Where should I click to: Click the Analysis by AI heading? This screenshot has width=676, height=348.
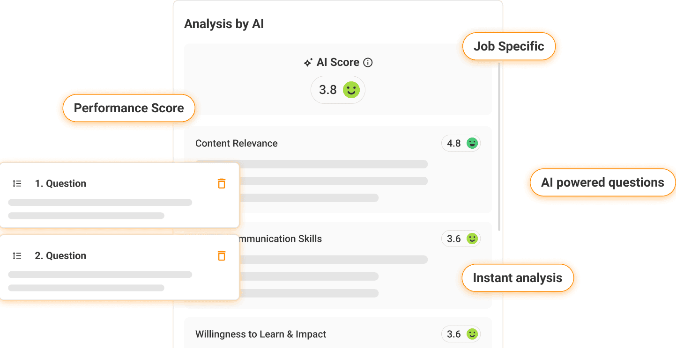(224, 24)
